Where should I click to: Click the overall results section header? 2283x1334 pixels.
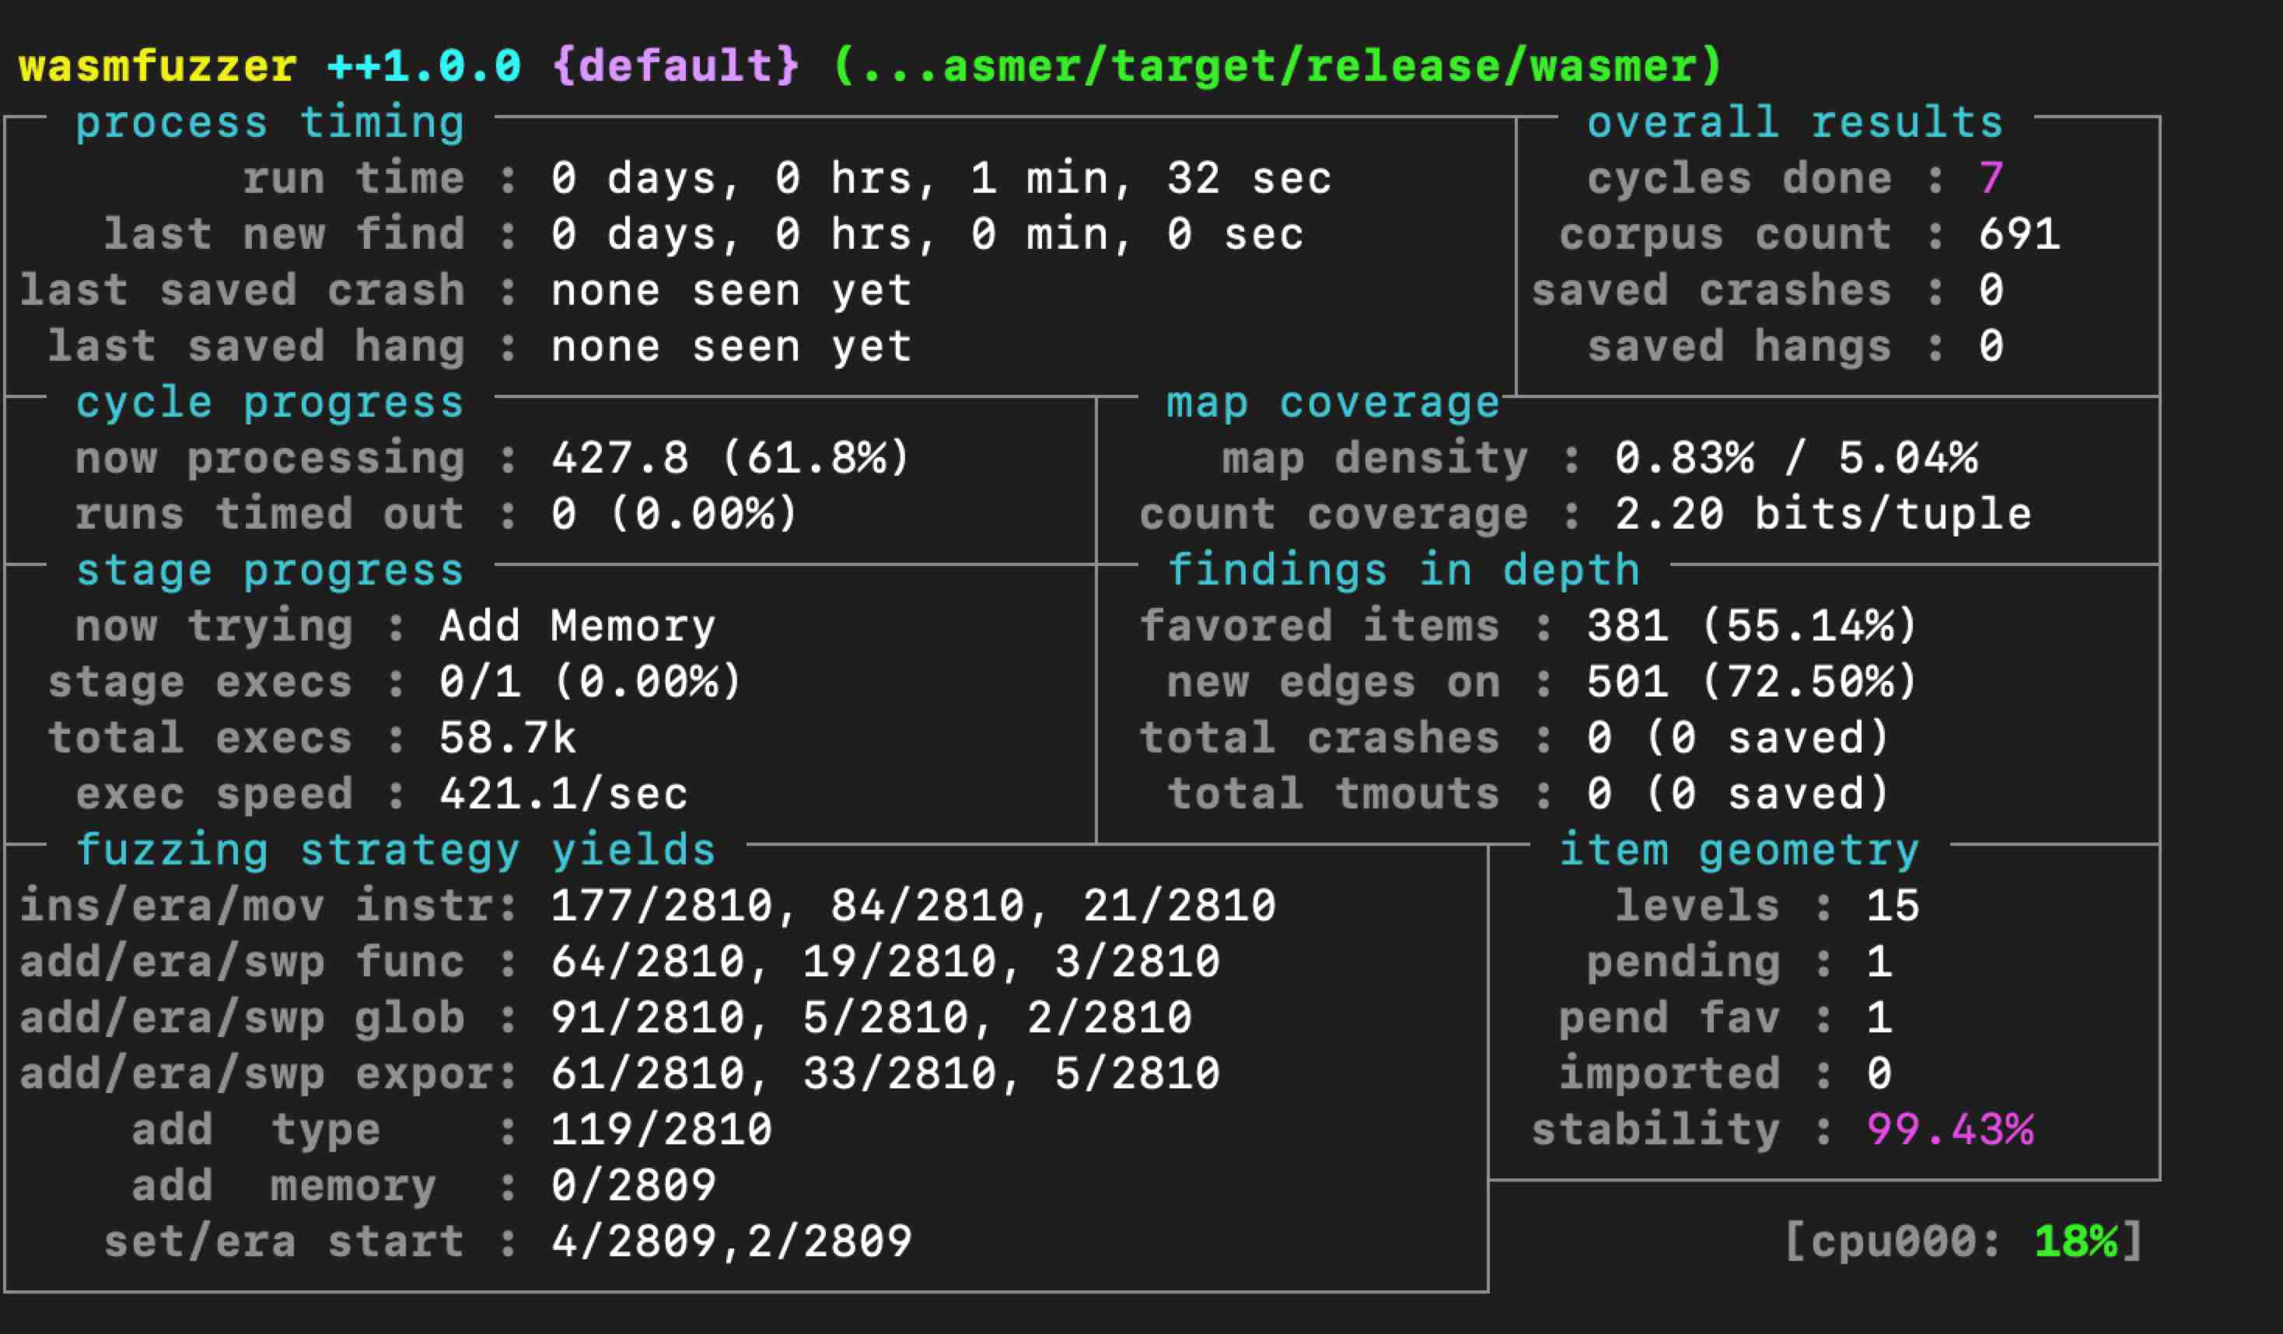(x=1795, y=122)
